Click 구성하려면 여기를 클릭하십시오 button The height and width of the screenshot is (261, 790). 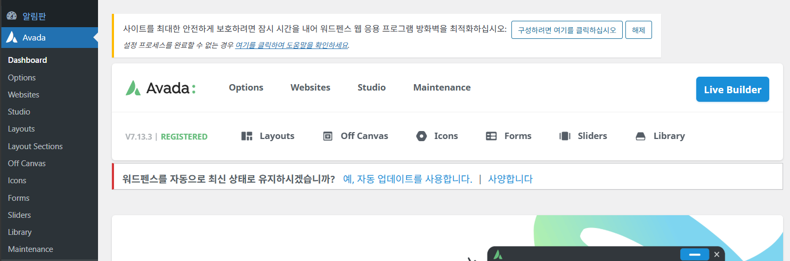point(567,30)
